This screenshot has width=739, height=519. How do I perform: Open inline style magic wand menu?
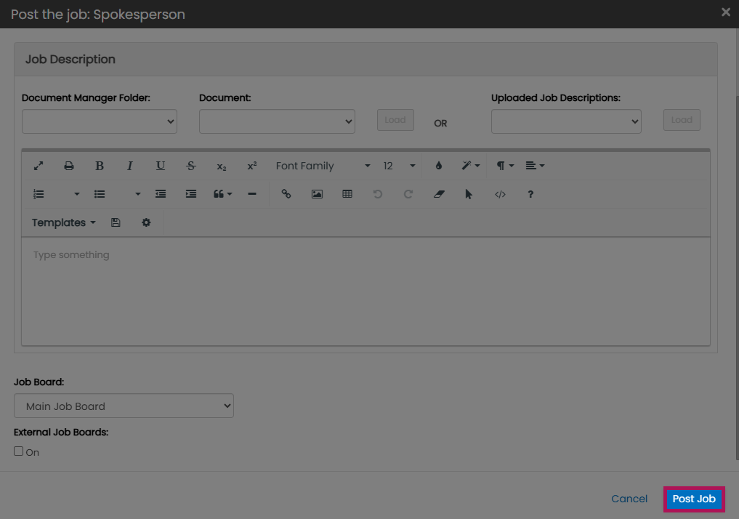pyautogui.click(x=470, y=166)
